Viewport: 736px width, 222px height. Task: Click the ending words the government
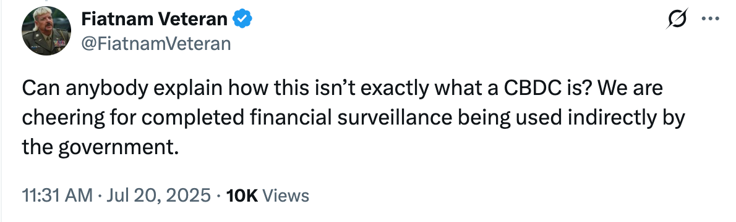101,149
